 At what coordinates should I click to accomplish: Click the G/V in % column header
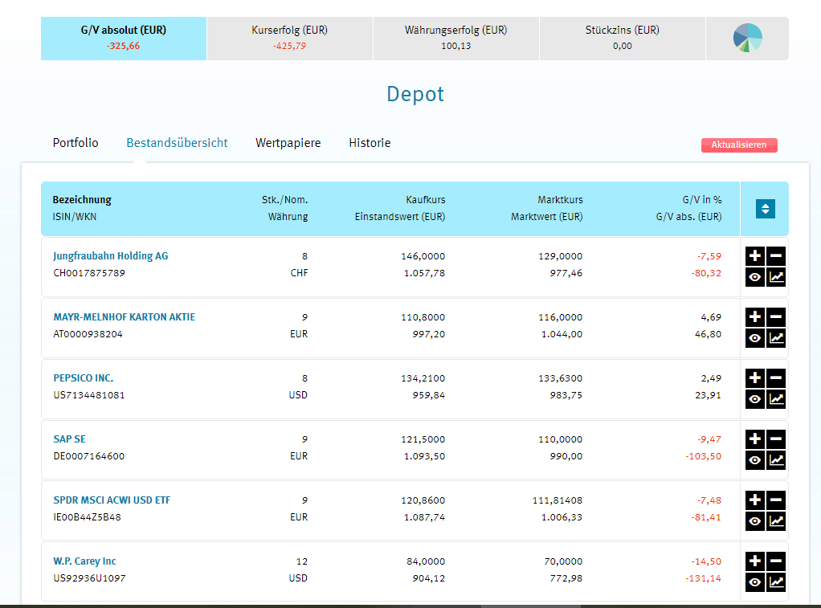(x=701, y=199)
